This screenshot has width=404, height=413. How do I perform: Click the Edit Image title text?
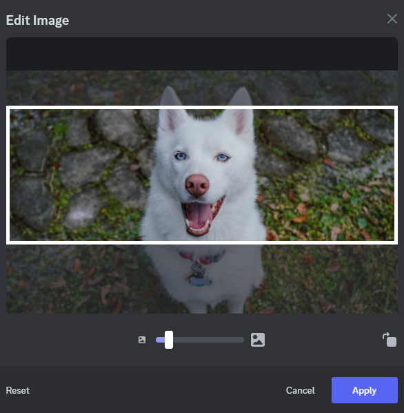37,20
